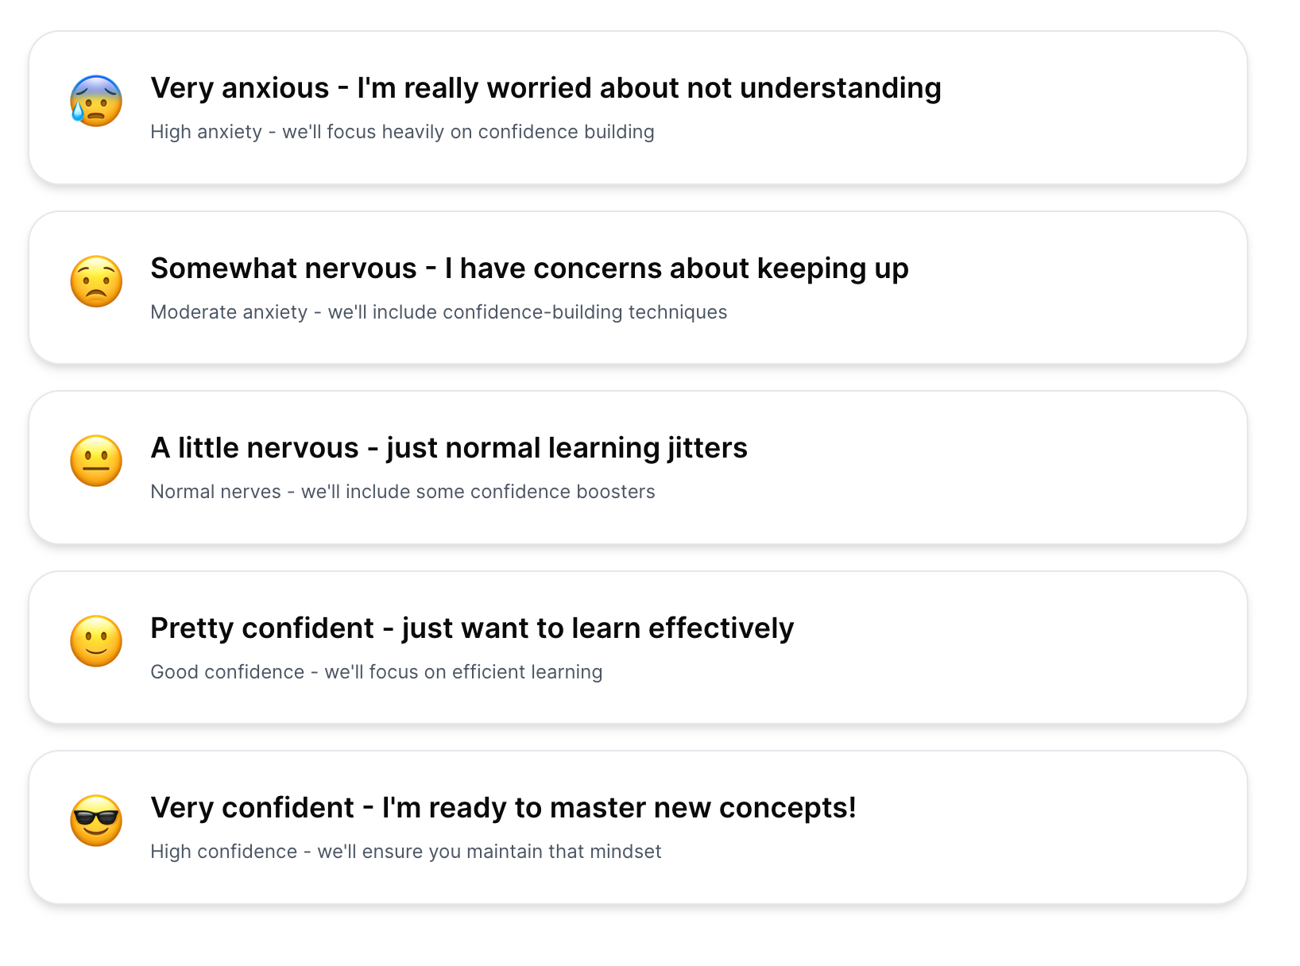Pick 'A little nervous' option card
The width and height of the screenshot is (1300, 966).
point(638,467)
